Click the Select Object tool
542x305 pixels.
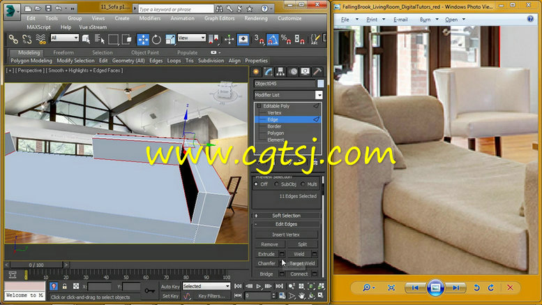86,39
